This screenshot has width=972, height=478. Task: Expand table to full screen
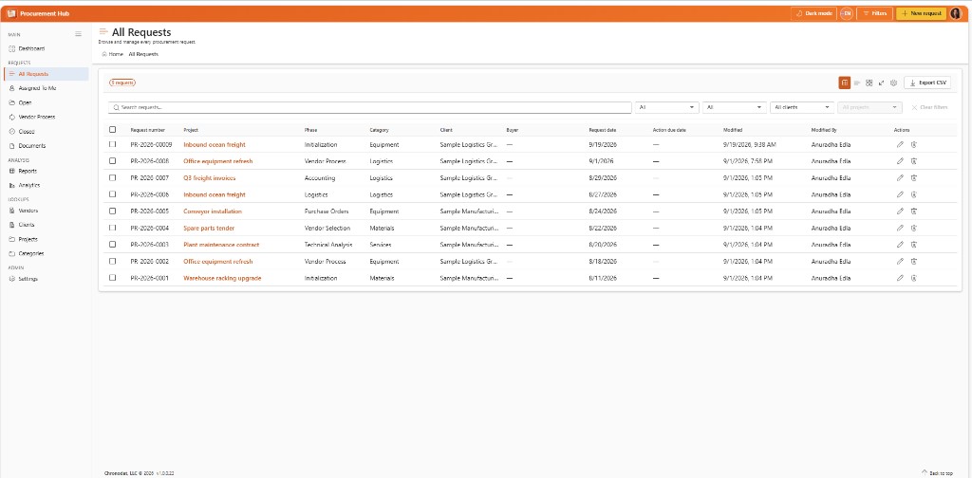(881, 83)
